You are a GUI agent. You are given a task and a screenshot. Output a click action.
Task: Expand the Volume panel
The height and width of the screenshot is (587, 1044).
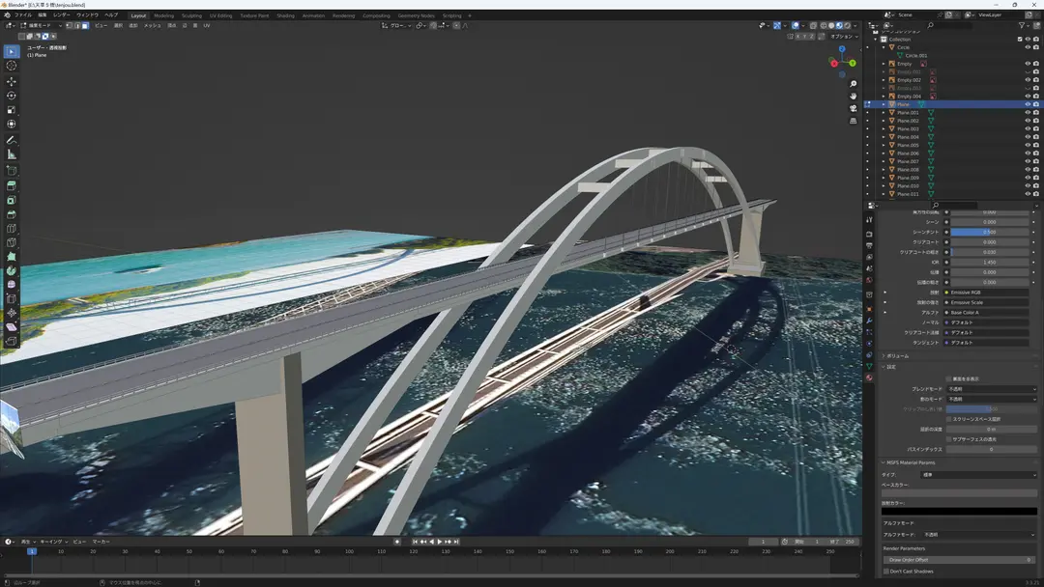click(884, 355)
